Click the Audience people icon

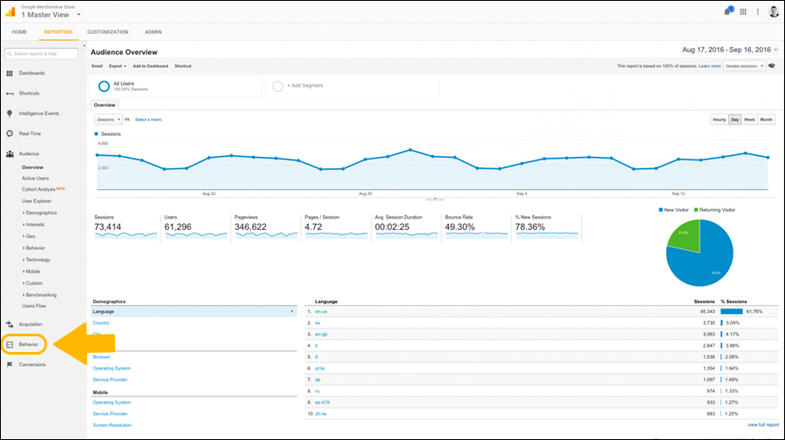pos(10,154)
